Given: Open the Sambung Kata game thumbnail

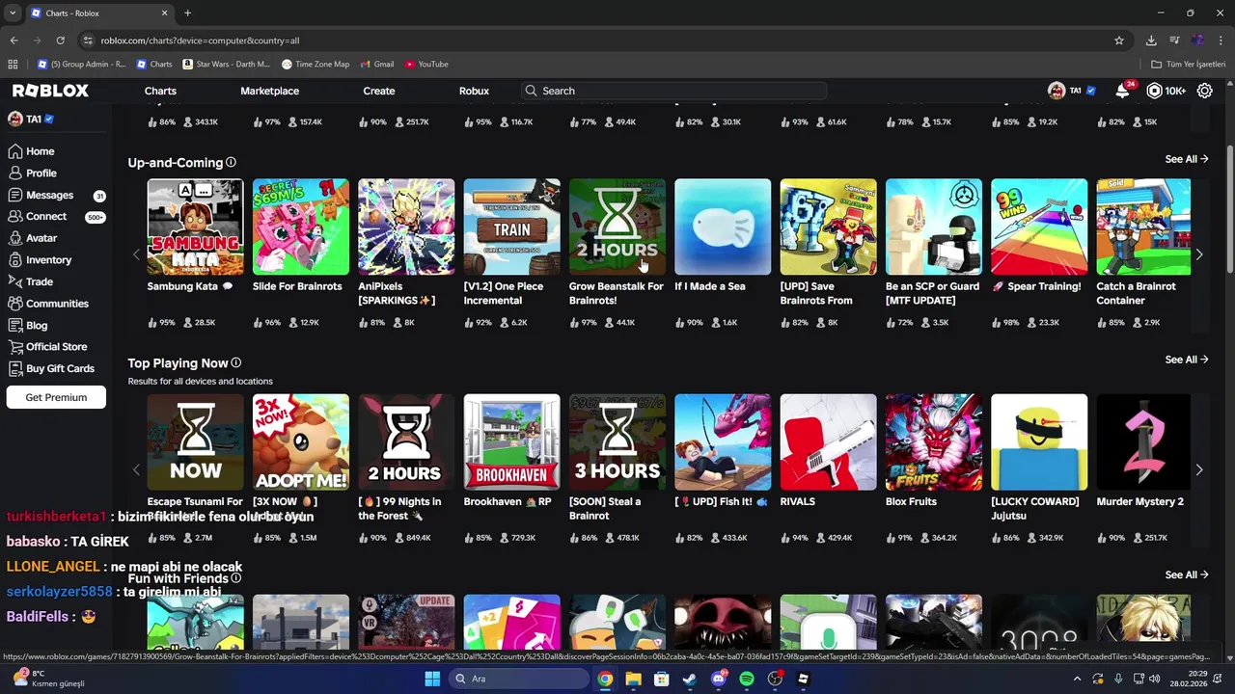Looking at the screenshot, I should click(195, 227).
